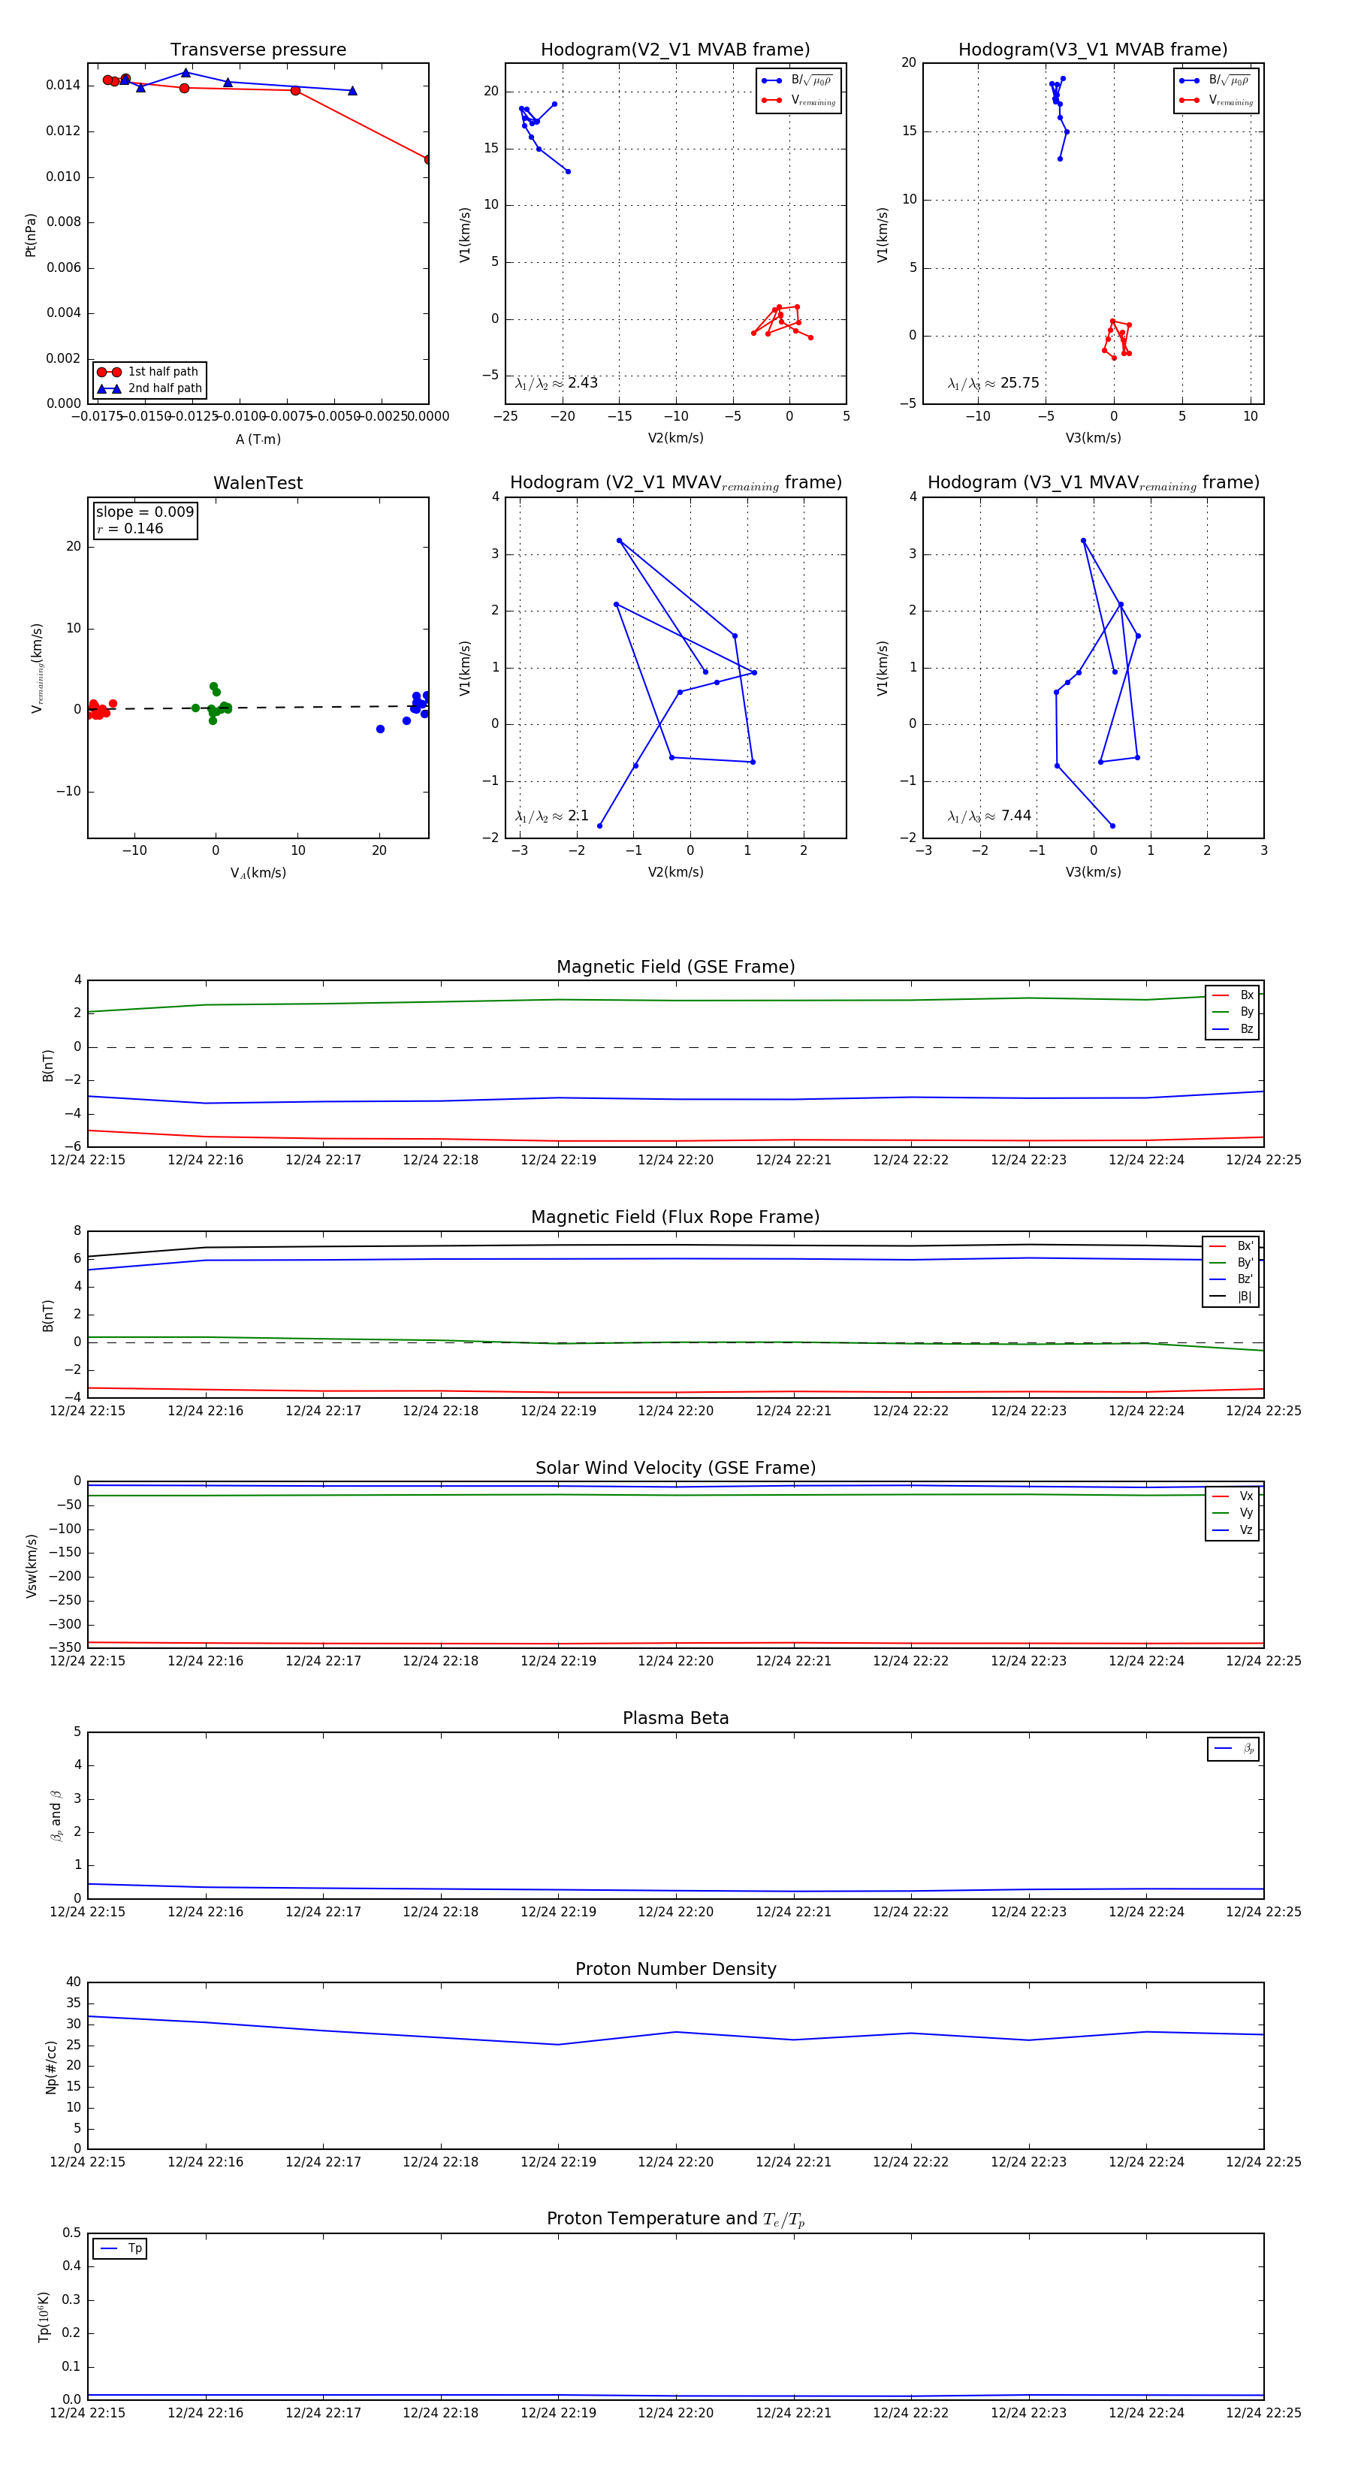Click the 'Pt(nPa)' y-axis label
This screenshot has height=2479, width=1352.
click(x=31, y=235)
